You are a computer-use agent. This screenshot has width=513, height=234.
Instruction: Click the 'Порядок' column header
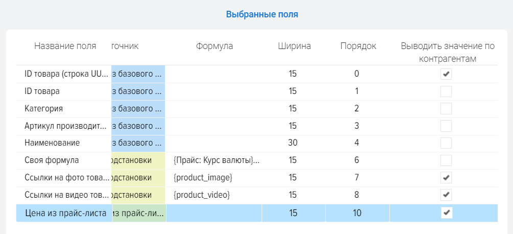point(358,46)
